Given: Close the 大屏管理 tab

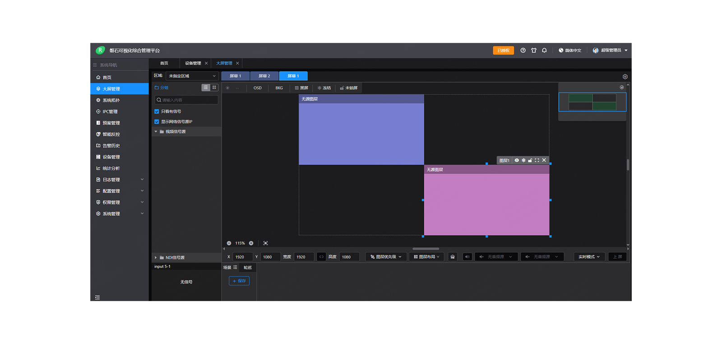Looking at the screenshot, I should (x=237, y=63).
